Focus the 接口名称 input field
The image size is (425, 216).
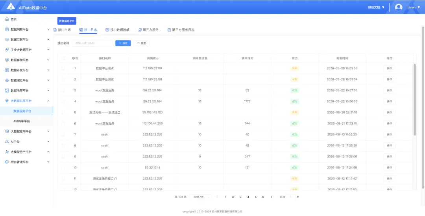(x=92, y=43)
